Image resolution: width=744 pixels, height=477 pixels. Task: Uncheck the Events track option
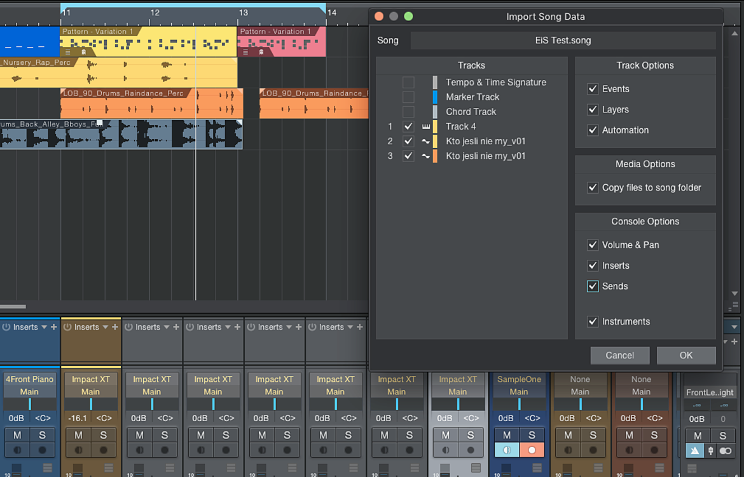(x=593, y=89)
